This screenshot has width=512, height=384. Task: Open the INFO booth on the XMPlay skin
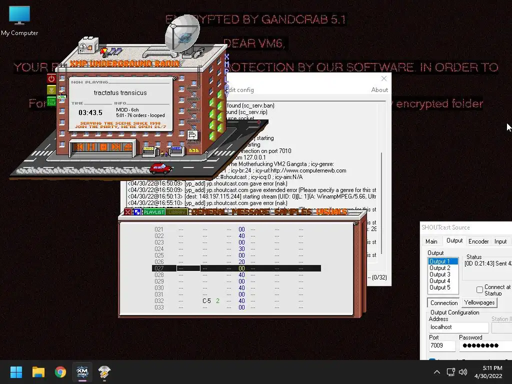click(149, 151)
